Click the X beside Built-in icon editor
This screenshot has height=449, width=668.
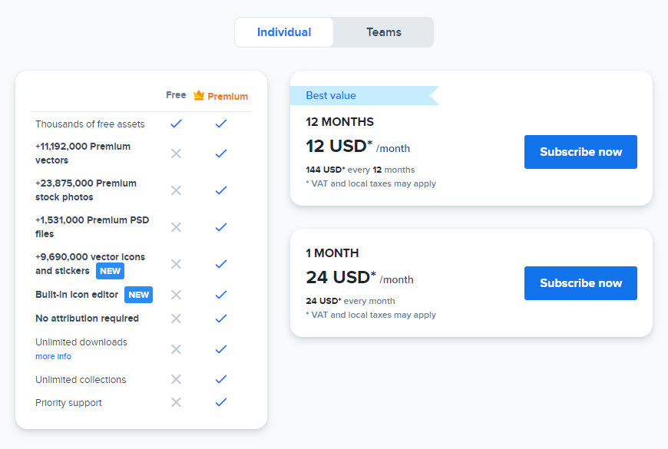tap(176, 294)
